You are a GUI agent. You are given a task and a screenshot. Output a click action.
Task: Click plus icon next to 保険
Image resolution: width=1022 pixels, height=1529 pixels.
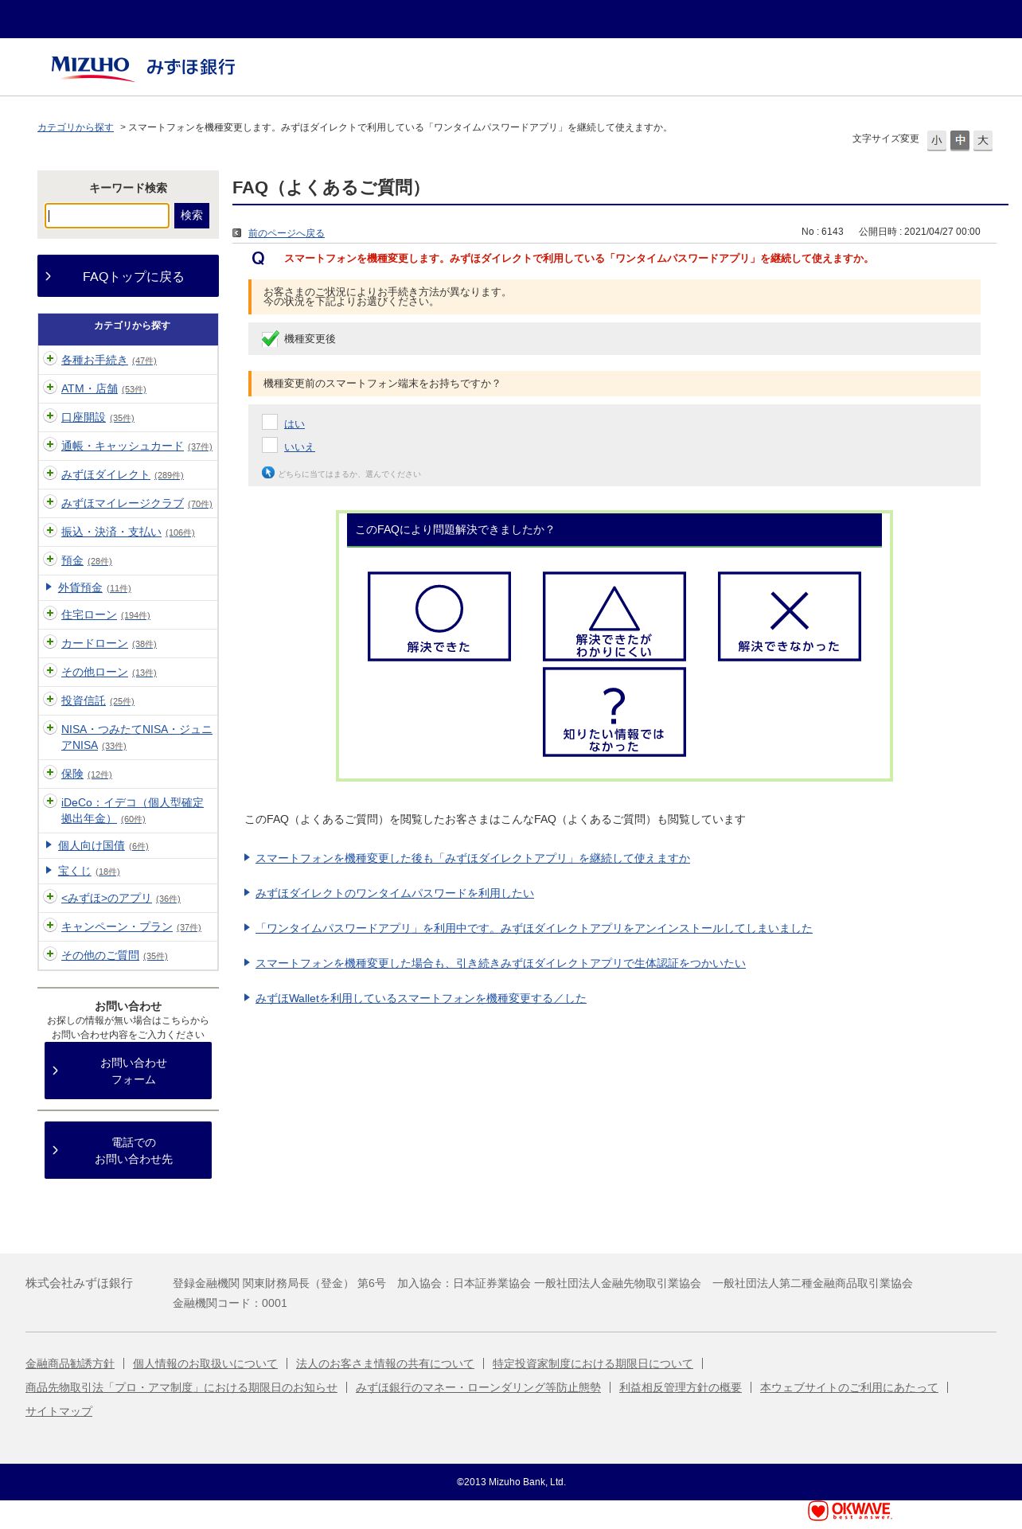(x=50, y=773)
